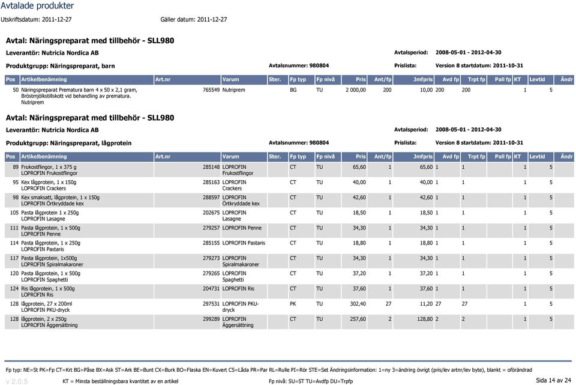
Task: Click article number 279257
Action: [211, 228]
